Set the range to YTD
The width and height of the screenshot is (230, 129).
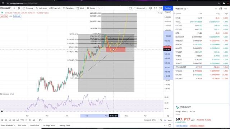(22, 120)
